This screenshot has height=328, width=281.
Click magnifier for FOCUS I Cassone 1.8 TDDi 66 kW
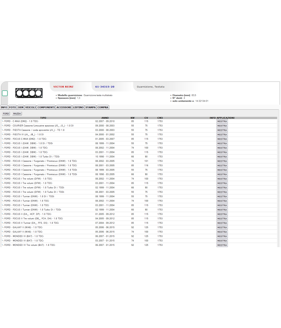click(3, 174)
